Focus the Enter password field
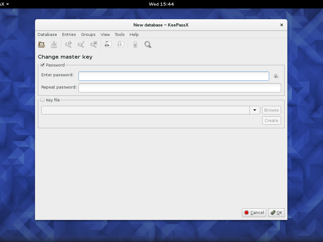 (x=174, y=76)
